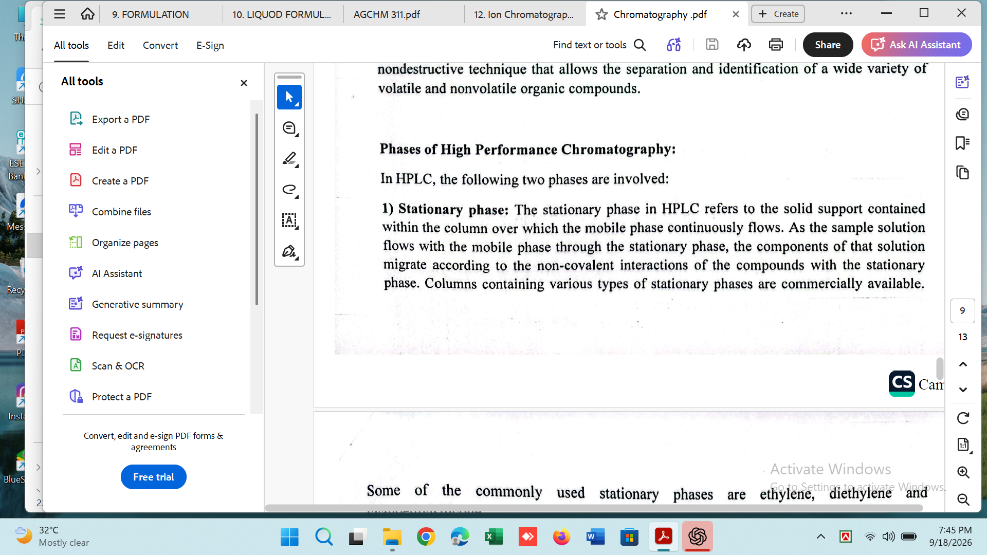Click the Share button
987x555 pixels.
point(828,45)
